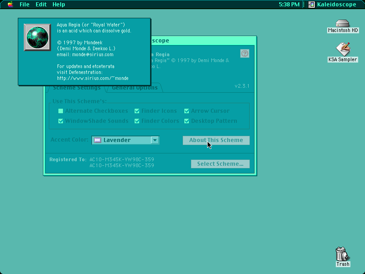Screen dimensions: 365x274
Task: Click the email: monde@sirius.com line
Action: 85,54
